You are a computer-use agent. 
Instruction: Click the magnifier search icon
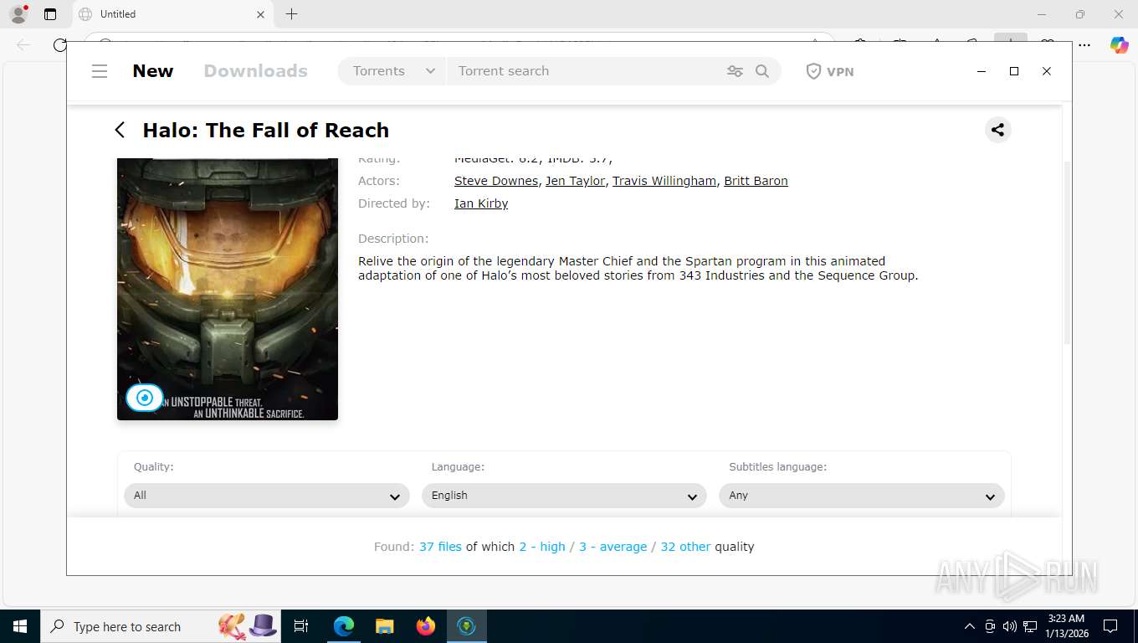click(x=762, y=71)
